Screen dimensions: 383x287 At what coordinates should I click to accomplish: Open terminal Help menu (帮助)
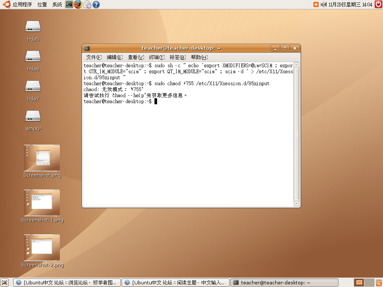pos(199,57)
